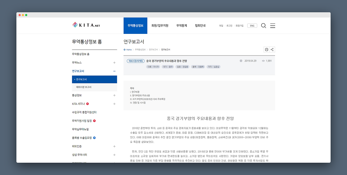Click the blue N badge beside 품목별 수출입요령

click(94, 138)
